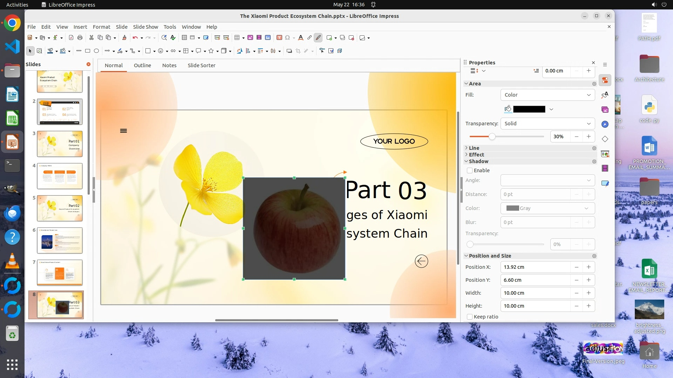Open the Slide Show menu

[145, 27]
